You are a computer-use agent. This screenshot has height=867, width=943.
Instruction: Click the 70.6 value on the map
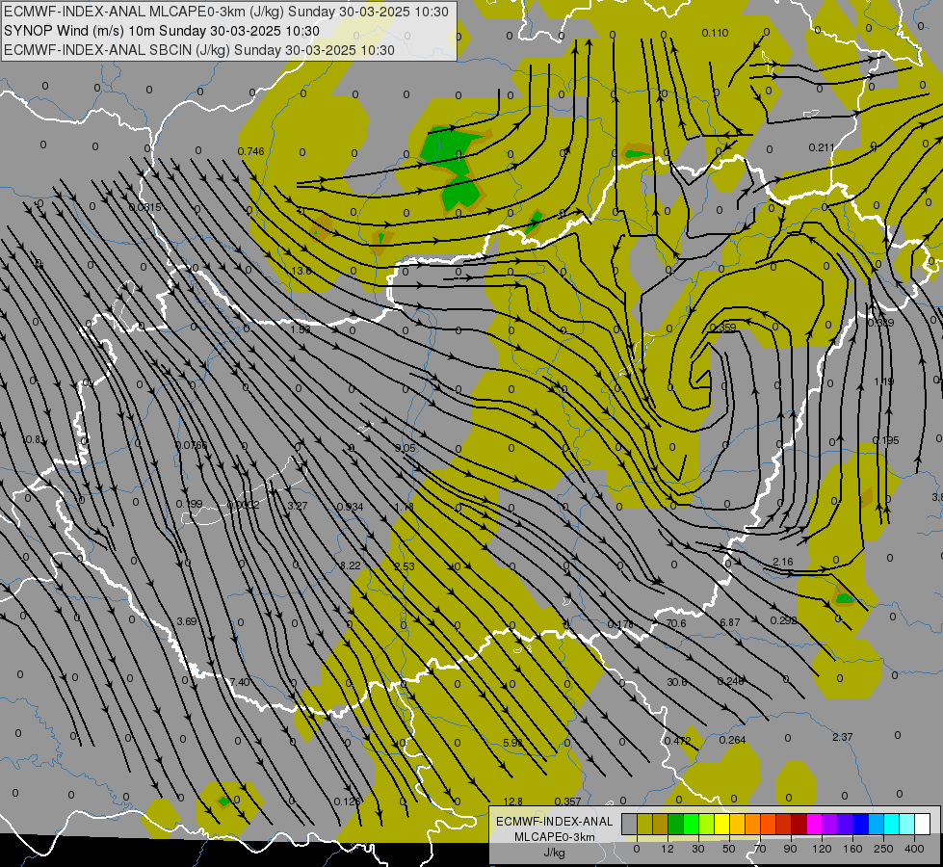click(676, 623)
